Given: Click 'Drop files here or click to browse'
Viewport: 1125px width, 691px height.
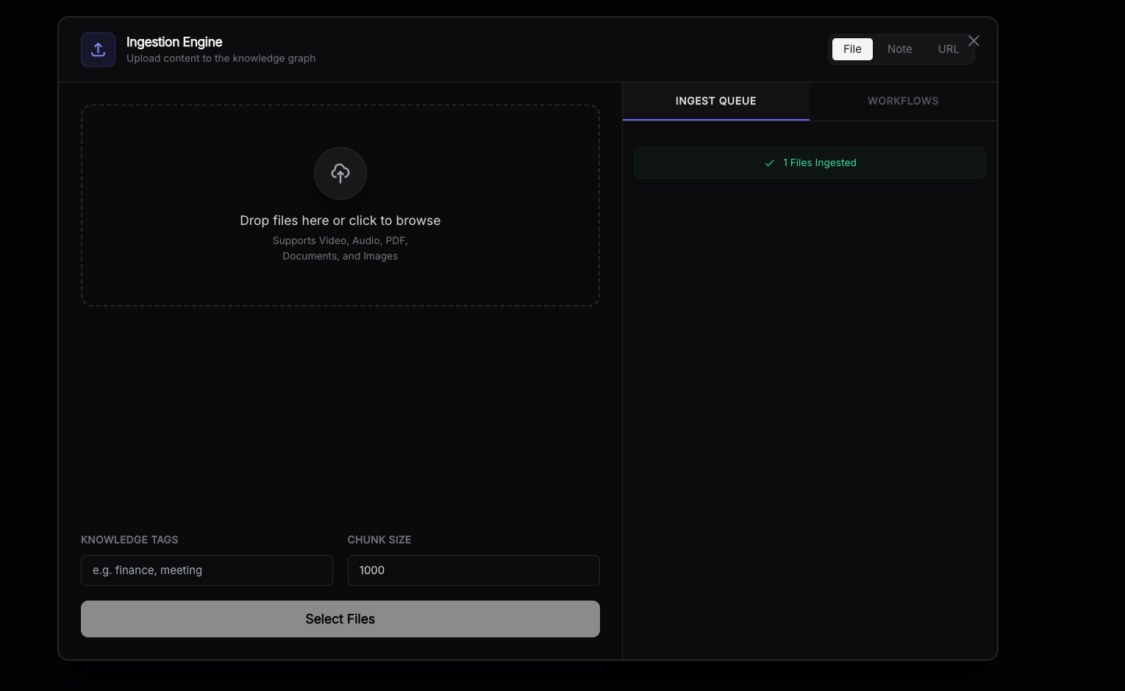Looking at the screenshot, I should 340,221.
